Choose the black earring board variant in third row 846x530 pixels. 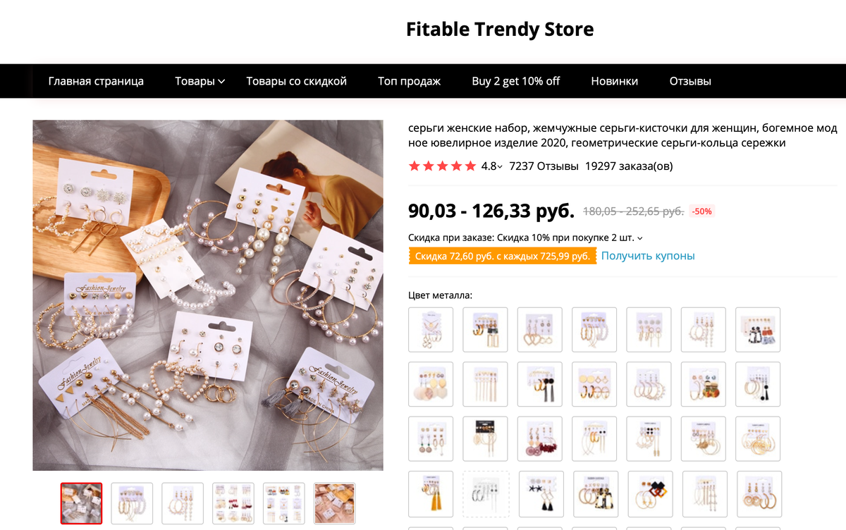point(485,438)
